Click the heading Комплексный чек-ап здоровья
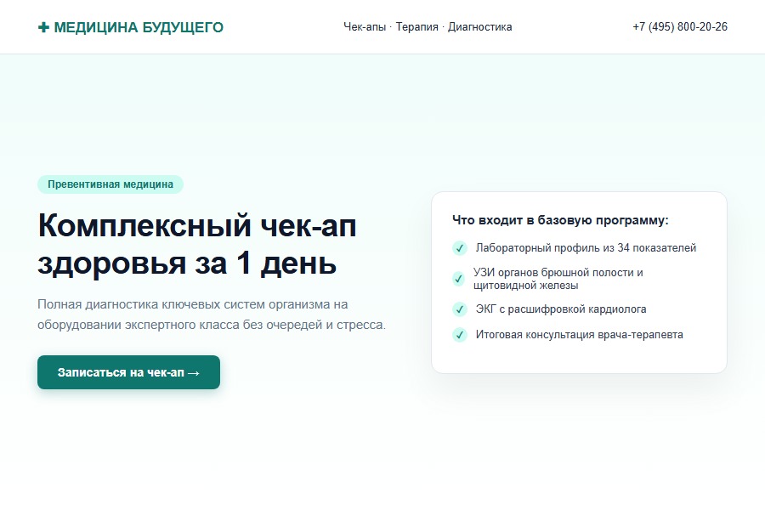The height and width of the screenshot is (510, 765). click(197, 244)
